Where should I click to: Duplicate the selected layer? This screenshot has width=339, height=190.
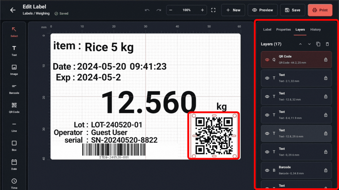[318, 44]
